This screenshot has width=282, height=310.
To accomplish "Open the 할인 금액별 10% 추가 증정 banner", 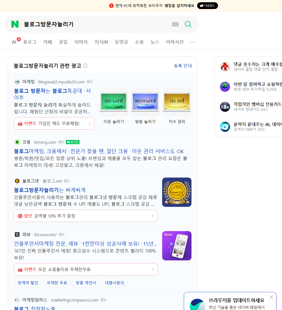I will point(86,216).
